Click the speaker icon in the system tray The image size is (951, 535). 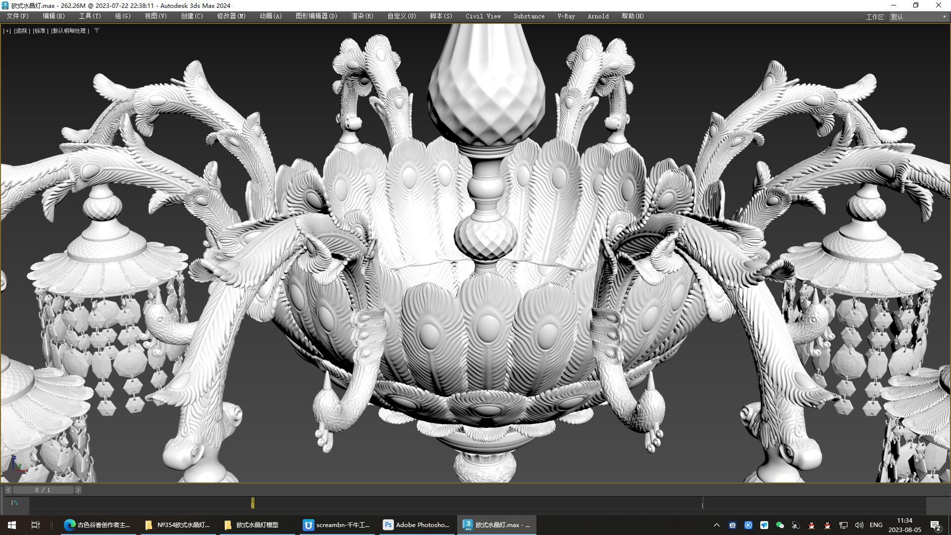pyautogui.click(x=859, y=526)
